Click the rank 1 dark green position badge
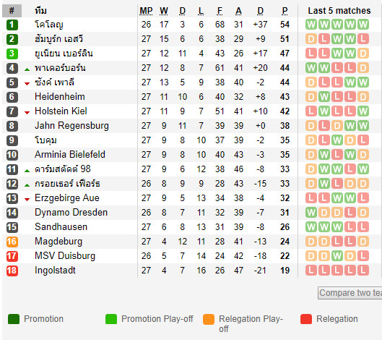The height and width of the screenshot is (340, 382). (x=12, y=25)
